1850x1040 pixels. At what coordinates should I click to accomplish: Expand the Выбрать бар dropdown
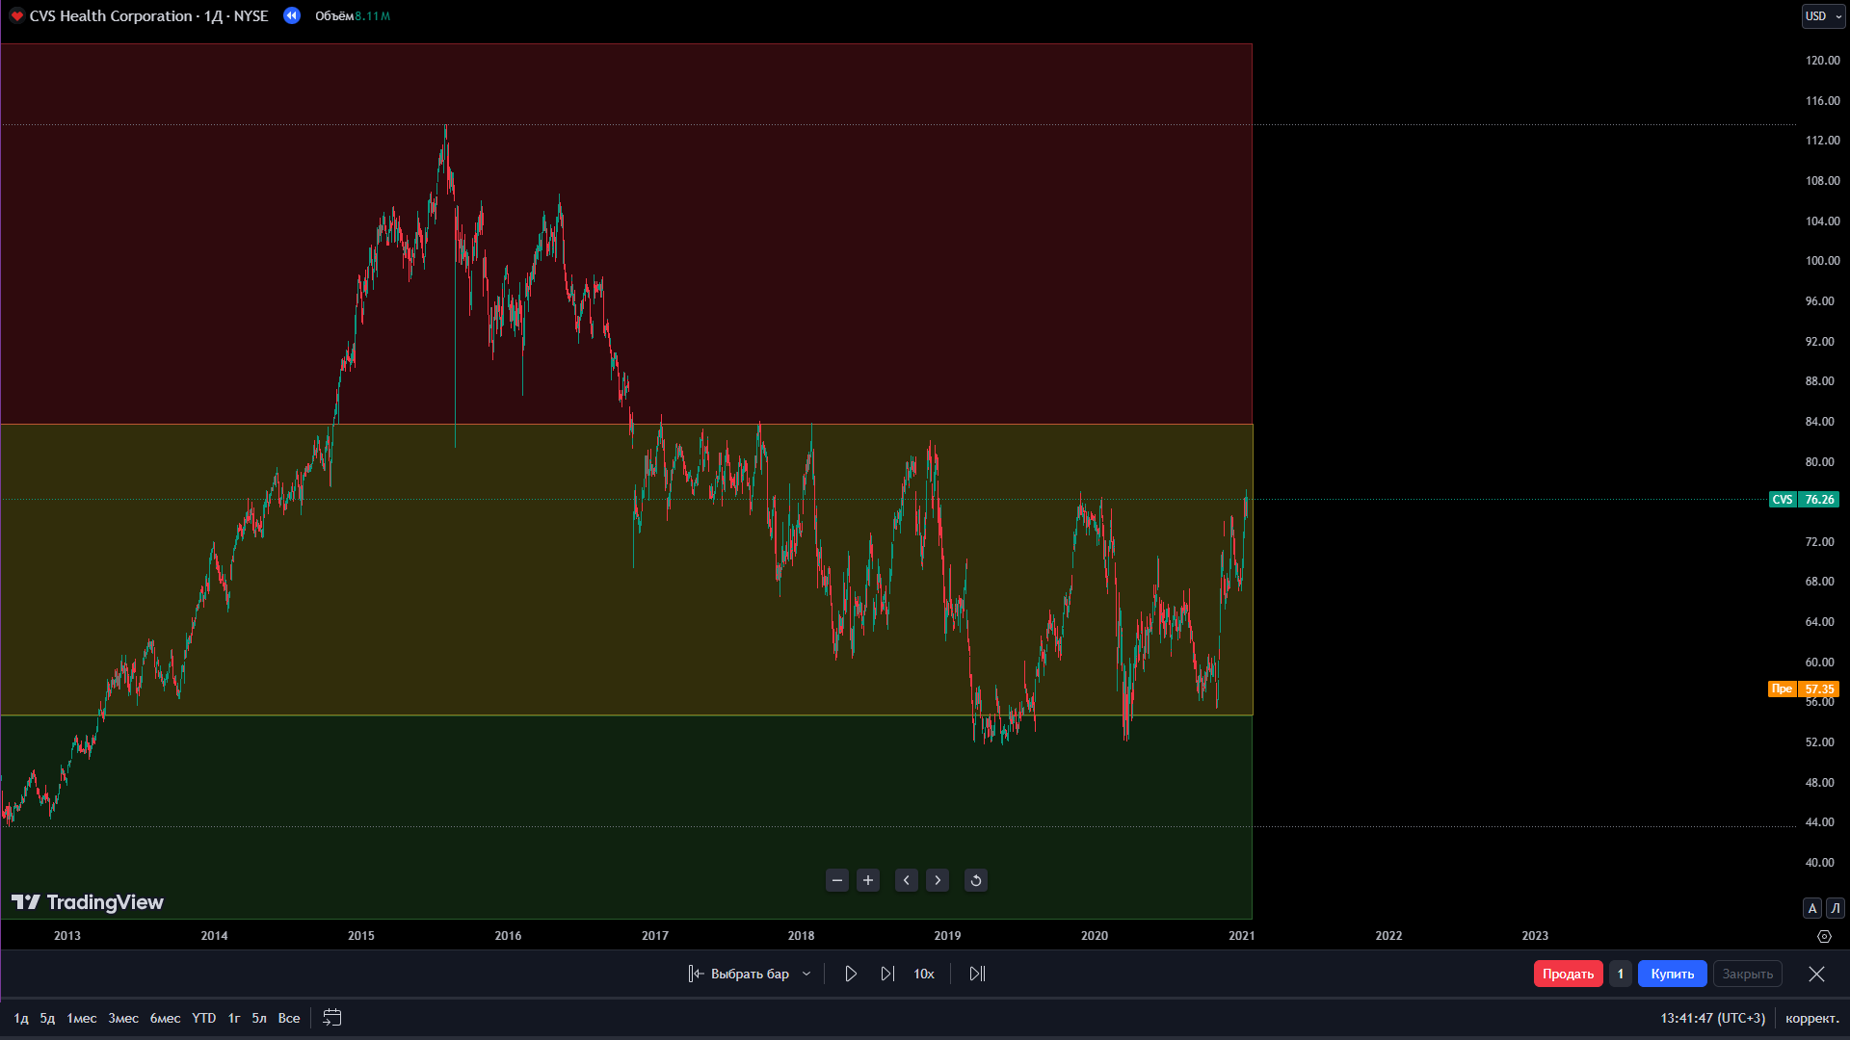coord(806,974)
